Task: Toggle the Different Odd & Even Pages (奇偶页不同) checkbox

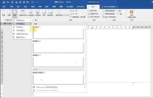Action: [x=88, y=14]
